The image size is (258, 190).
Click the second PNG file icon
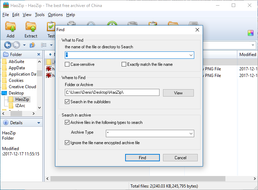[49, 75]
